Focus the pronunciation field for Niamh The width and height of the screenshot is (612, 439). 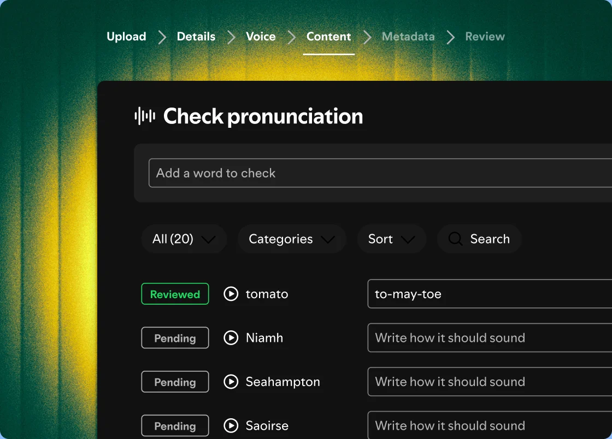click(490, 337)
